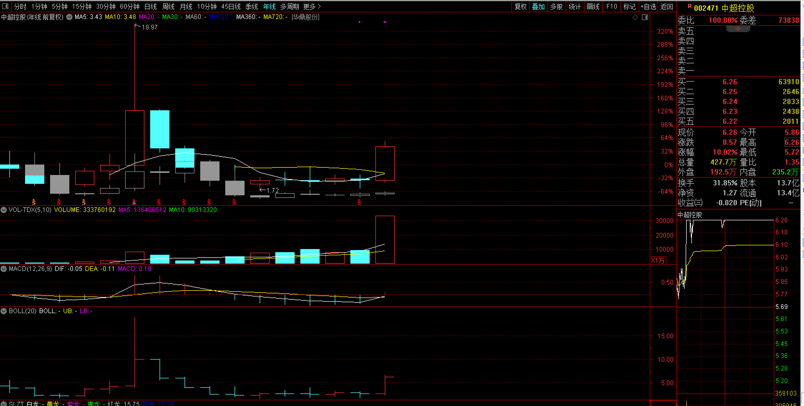Viewport: 804px width, 406px height.
Task: Click the diamond icon above the chart
Action: (635, 17)
